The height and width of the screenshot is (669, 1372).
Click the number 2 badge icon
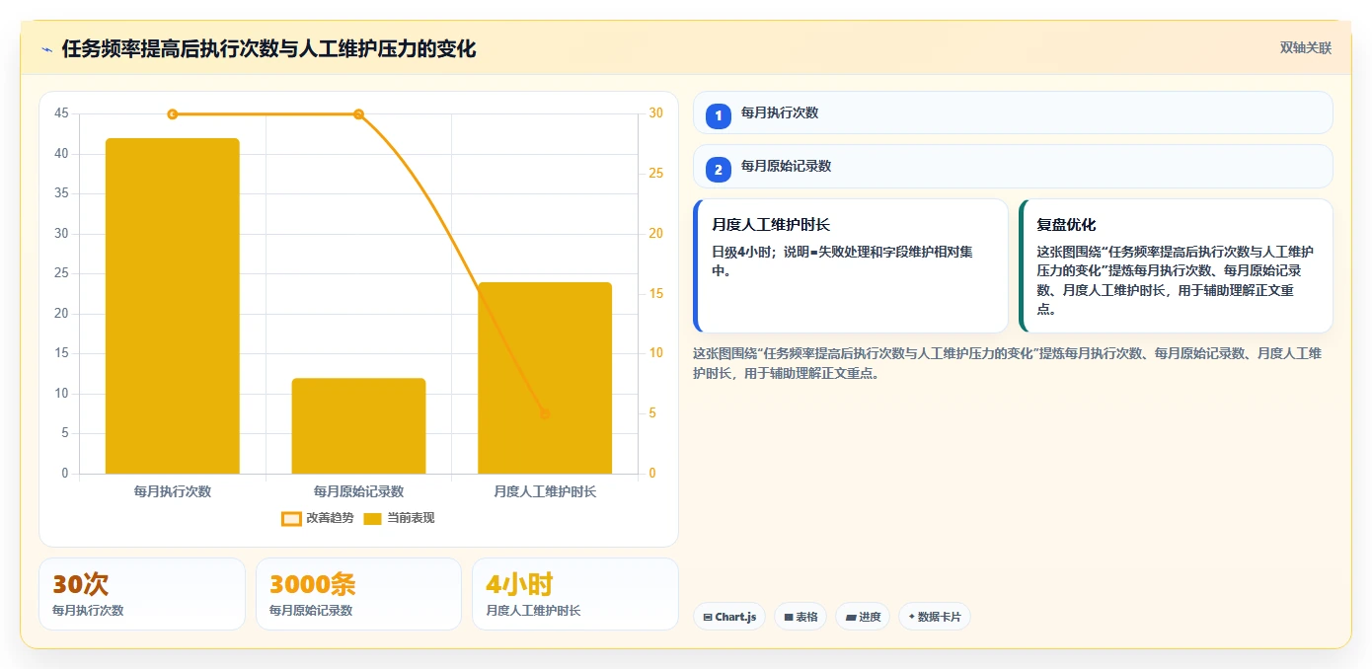[x=719, y=170]
